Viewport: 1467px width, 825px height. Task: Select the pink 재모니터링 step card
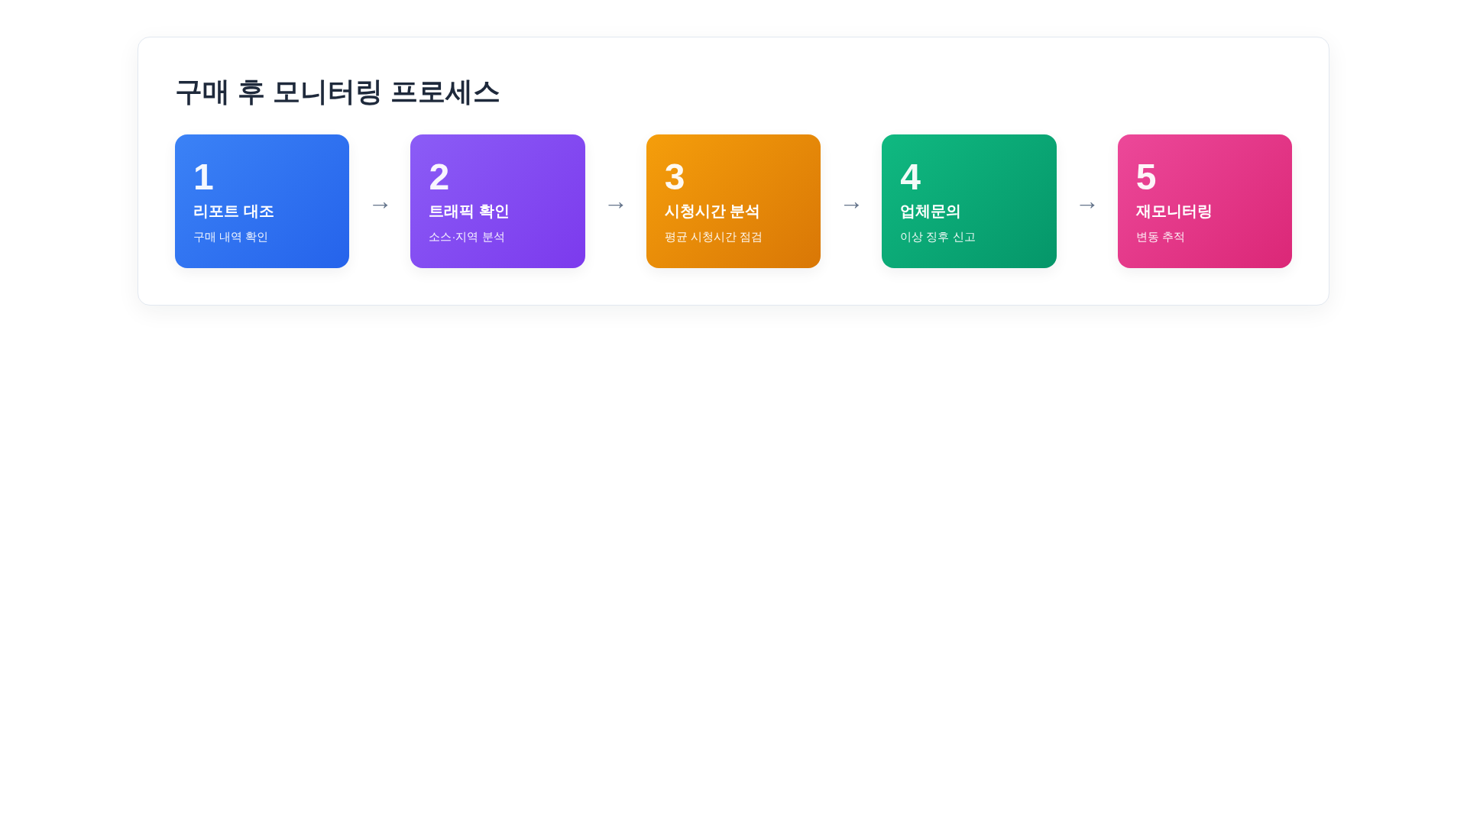point(1204,201)
